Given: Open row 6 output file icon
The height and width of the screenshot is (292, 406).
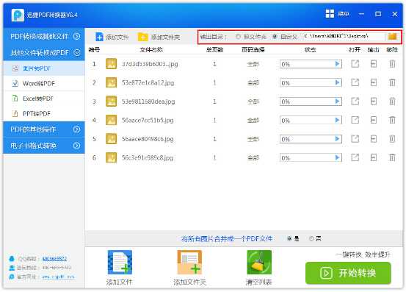Looking at the screenshot, I should pos(355,157).
